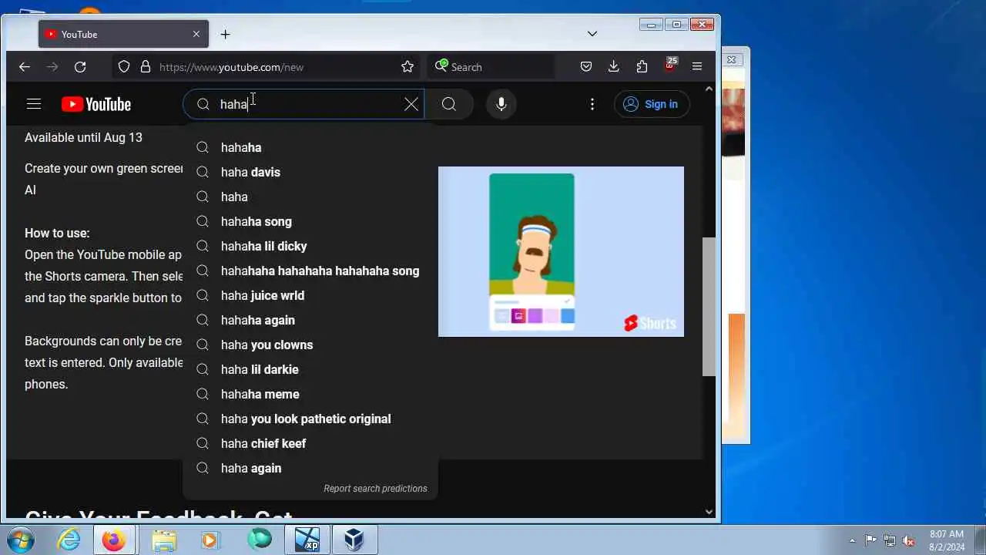Expand the list all tabs dropdown

[x=592, y=34]
